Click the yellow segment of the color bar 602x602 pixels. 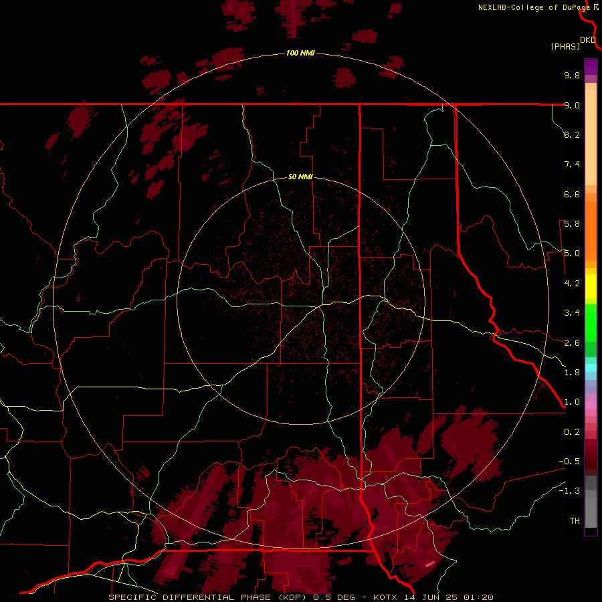click(591, 286)
